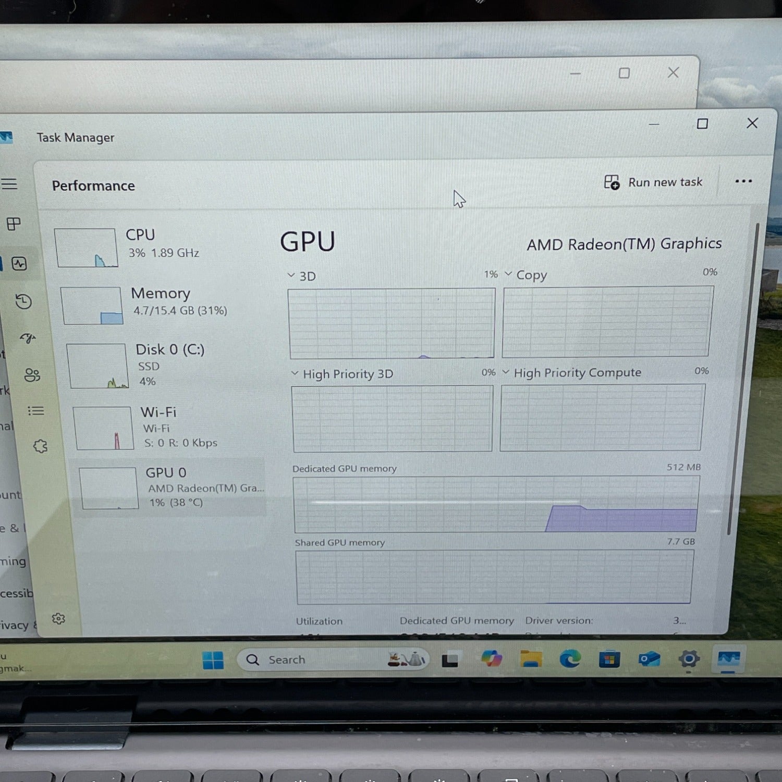Expand the Copy engine dropdown
The height and width of the screenshot is (782, 782).
(508, 274)
